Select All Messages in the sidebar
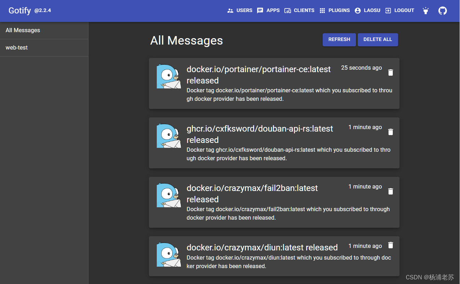 [x=44, y=30]
